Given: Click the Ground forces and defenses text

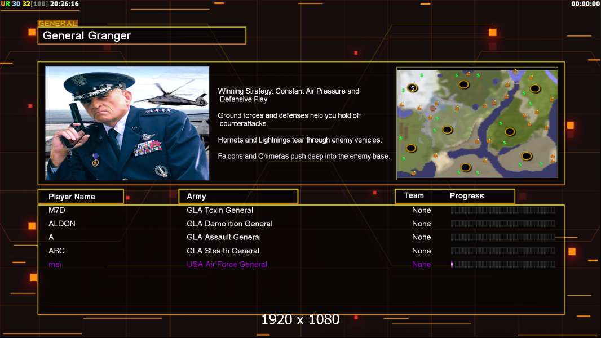Looking at the screenshot, I should click(289, 119).
